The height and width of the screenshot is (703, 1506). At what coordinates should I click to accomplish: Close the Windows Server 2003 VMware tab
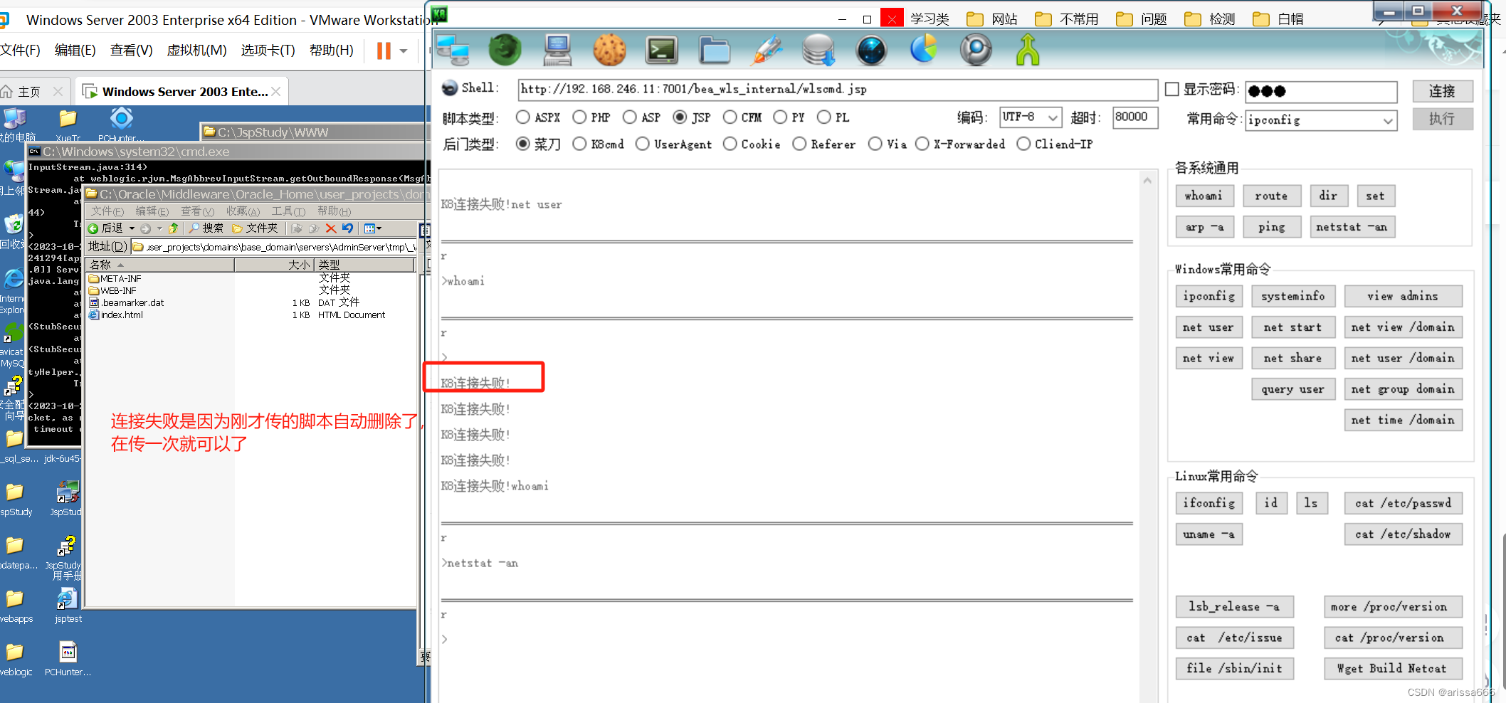coord(276,92)
